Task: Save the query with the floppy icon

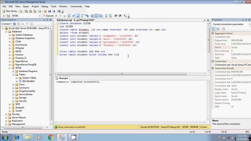Action: (x=49, y=11)
